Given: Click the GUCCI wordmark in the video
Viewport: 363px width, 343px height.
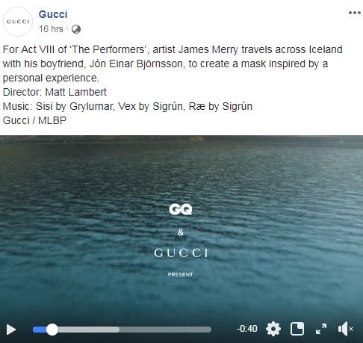Looking at the screenshot, I should (181, 253).
